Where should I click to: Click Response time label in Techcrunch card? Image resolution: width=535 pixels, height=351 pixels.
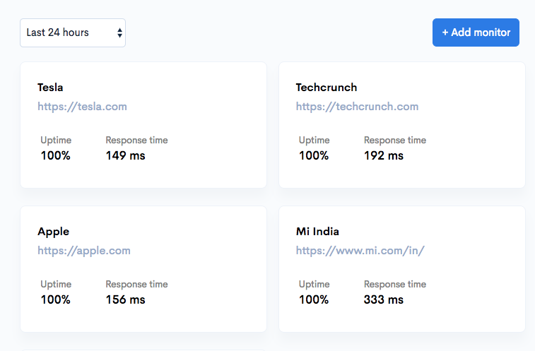[395, 141]
